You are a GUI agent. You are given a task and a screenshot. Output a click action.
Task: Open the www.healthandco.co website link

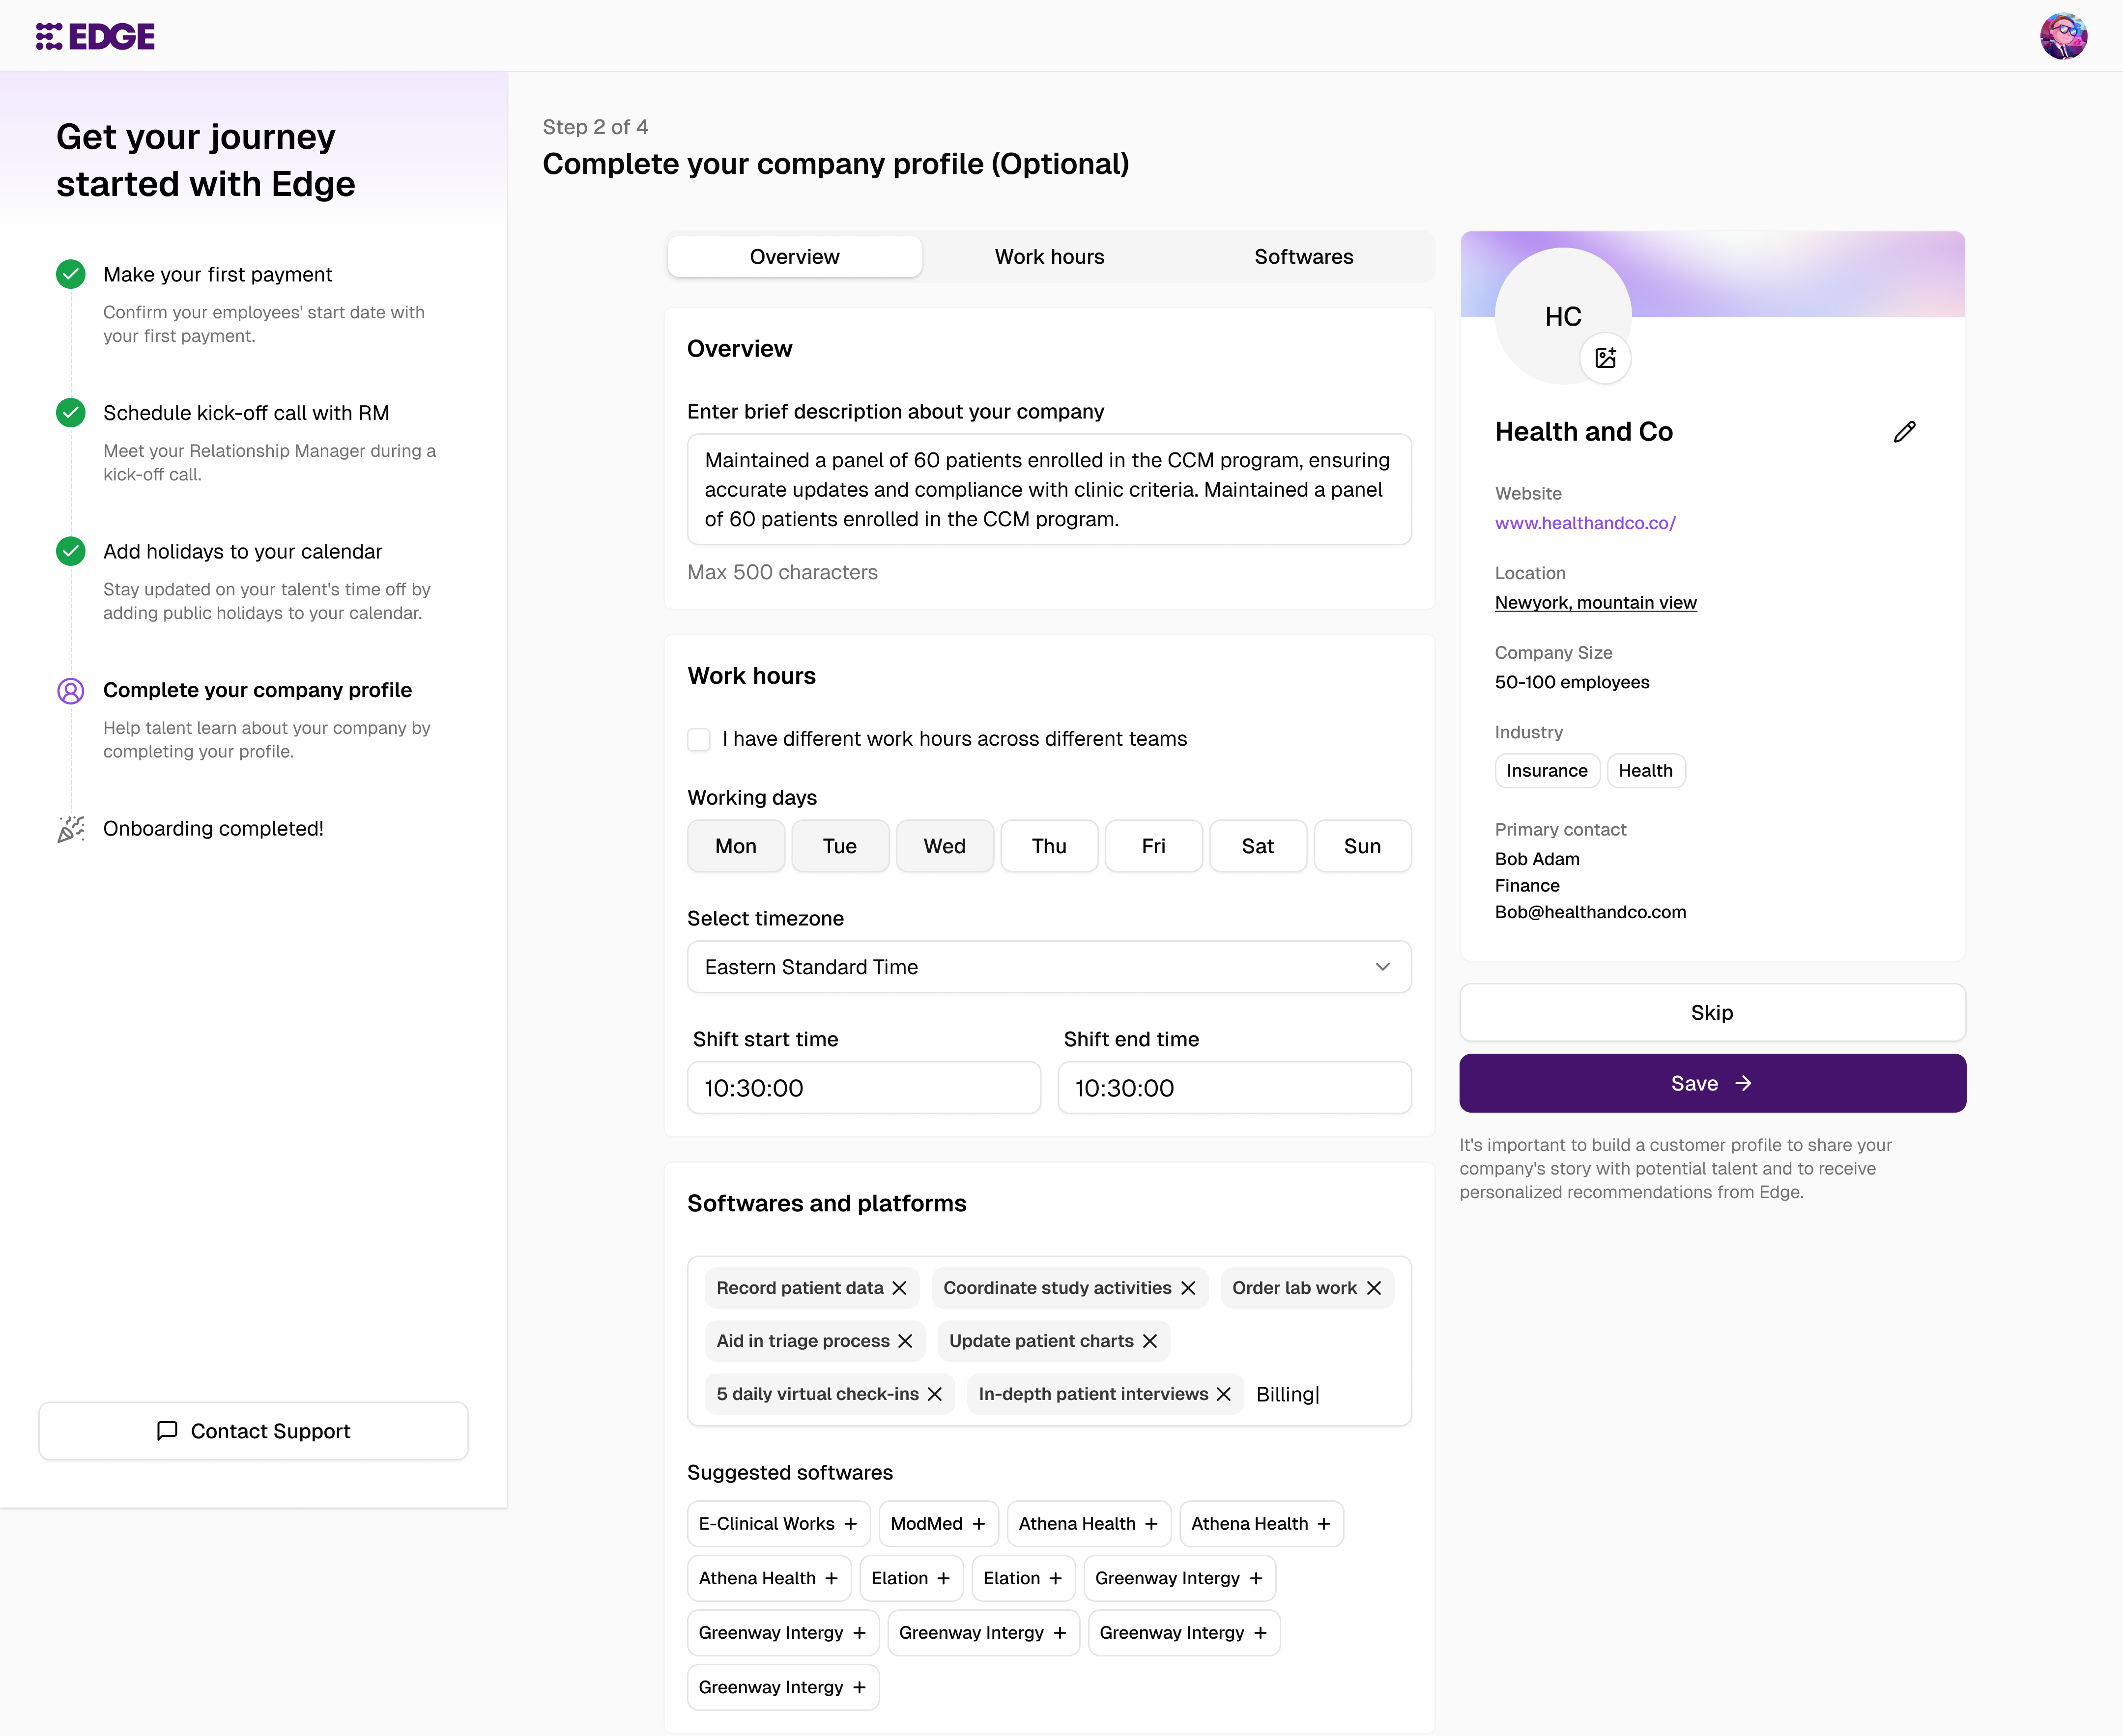[x=1585, y=523]
